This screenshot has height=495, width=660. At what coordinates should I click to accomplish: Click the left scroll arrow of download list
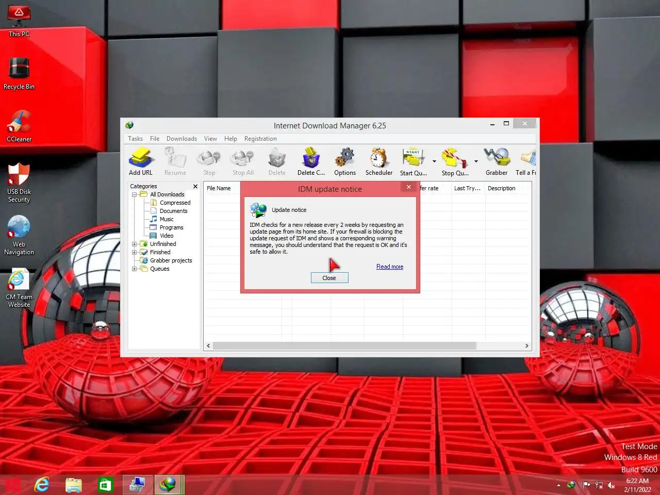pyautogui.click(x=208, y=345)
